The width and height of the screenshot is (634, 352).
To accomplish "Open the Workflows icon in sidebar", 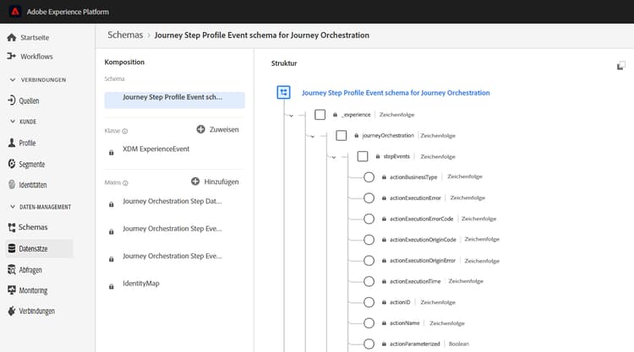I will pyautogui.click(x=11, y=57).
